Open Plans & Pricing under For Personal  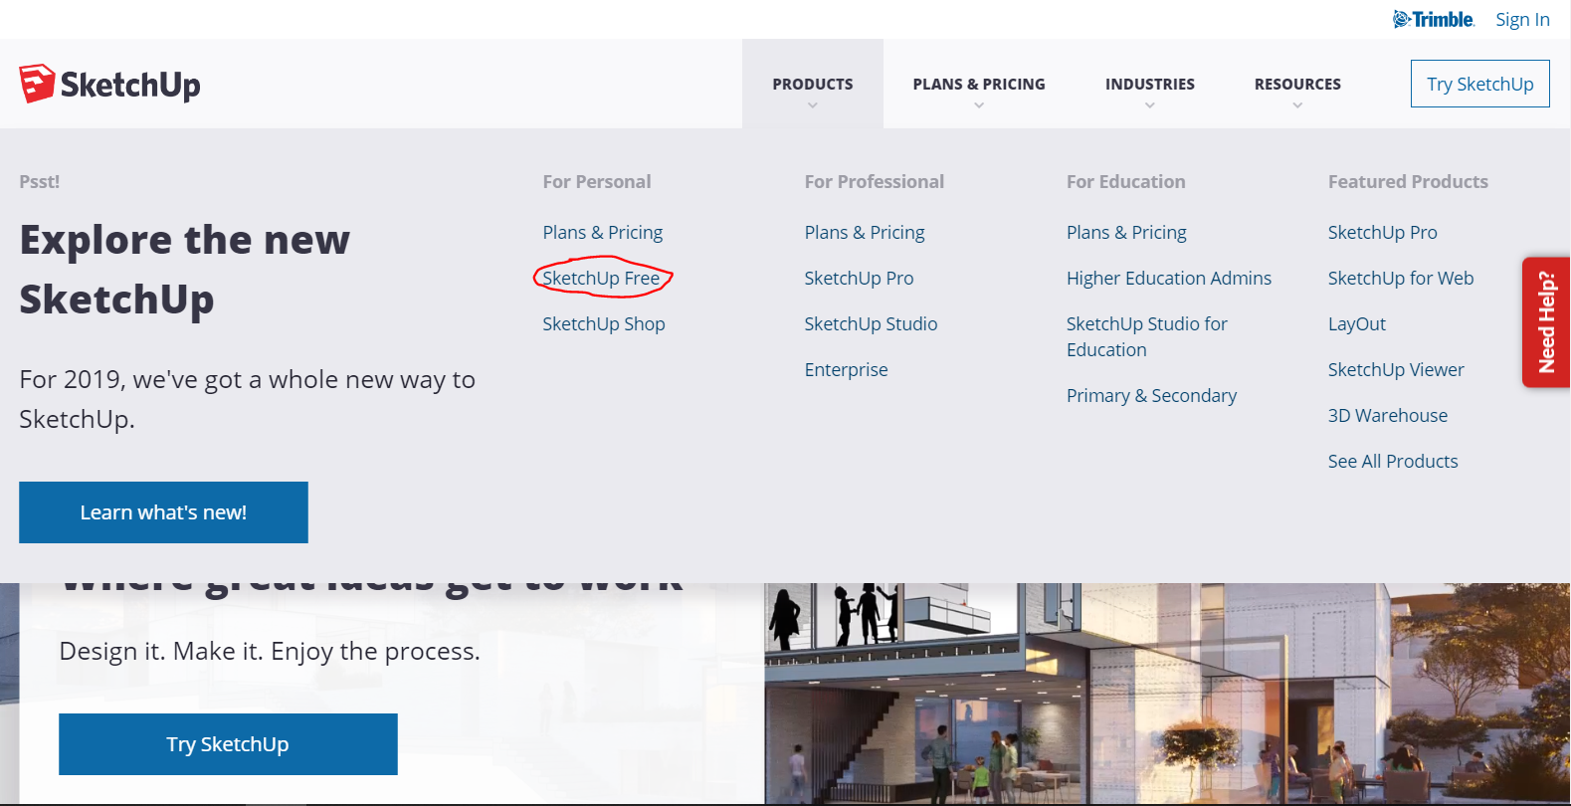[603, 232]
